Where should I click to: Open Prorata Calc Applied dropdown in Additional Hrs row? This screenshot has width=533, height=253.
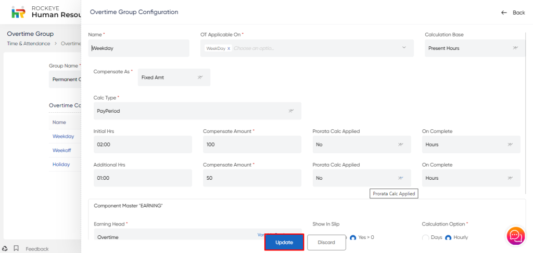(400, 178)
